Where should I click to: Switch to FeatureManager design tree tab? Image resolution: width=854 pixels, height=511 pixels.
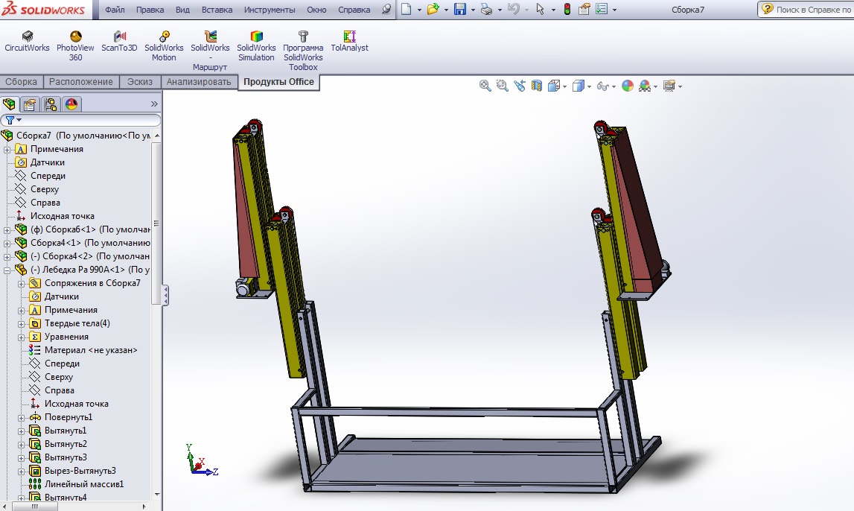(x=9, y=104)
